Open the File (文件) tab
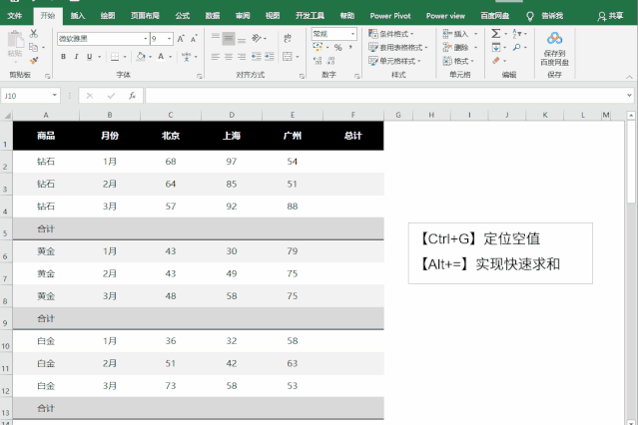The width and height of the screenshot is (638, 425). [15, 16]
